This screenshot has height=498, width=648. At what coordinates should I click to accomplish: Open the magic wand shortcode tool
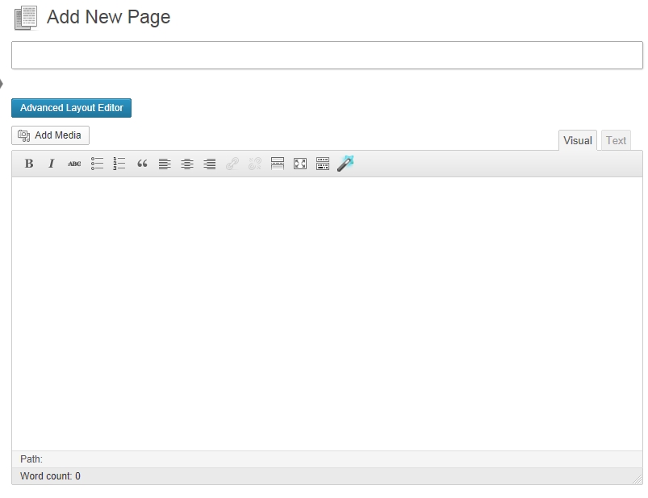(345, 163)
